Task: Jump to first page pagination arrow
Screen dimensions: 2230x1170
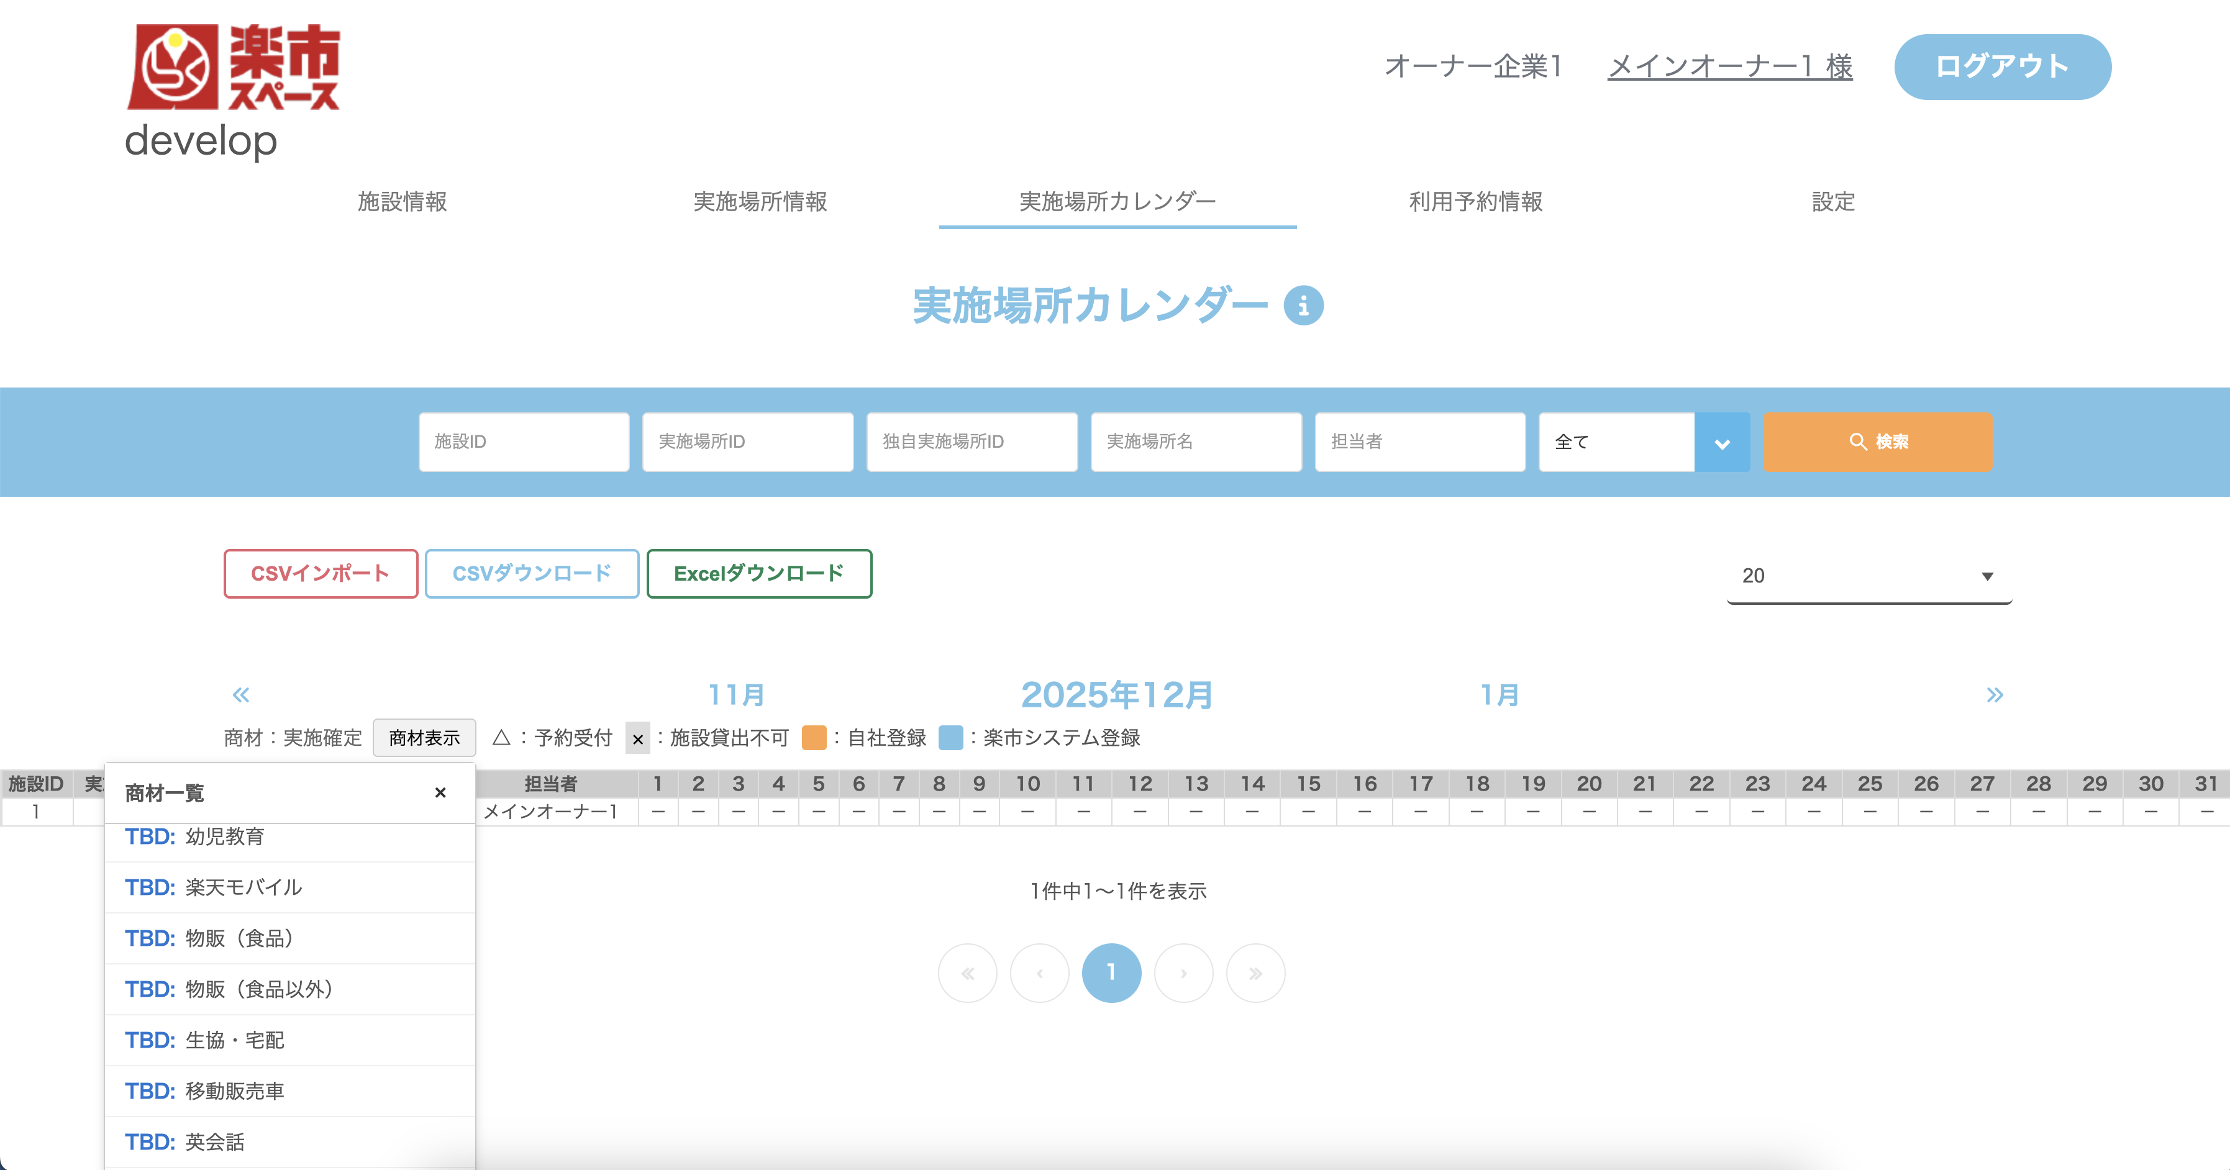Action: tap(967, 973)
